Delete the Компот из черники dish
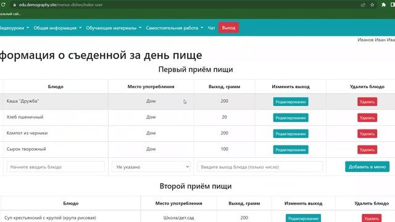The image size is (395, 222). point(367,134)
